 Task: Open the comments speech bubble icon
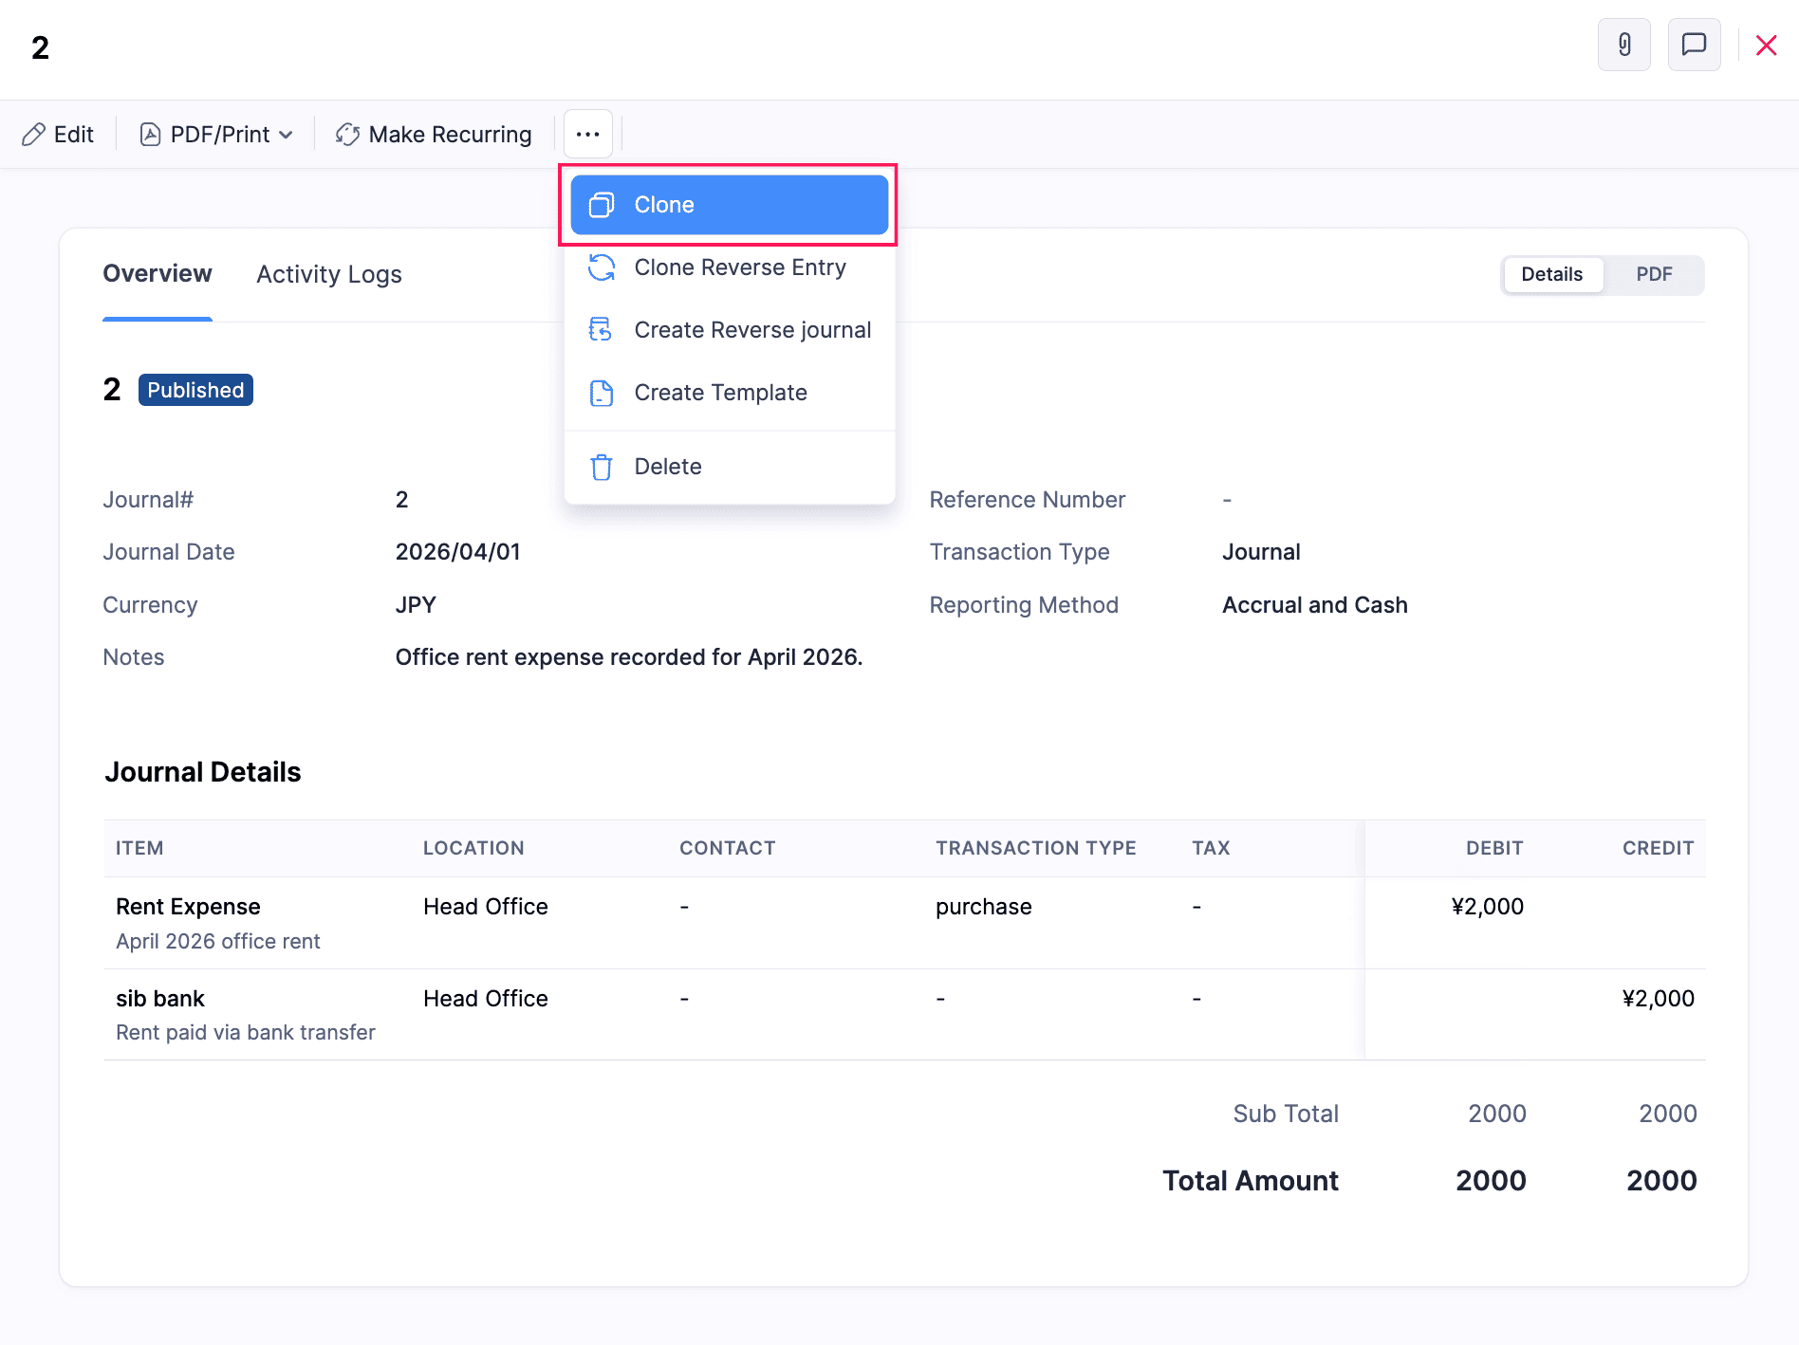[1694, 45]
